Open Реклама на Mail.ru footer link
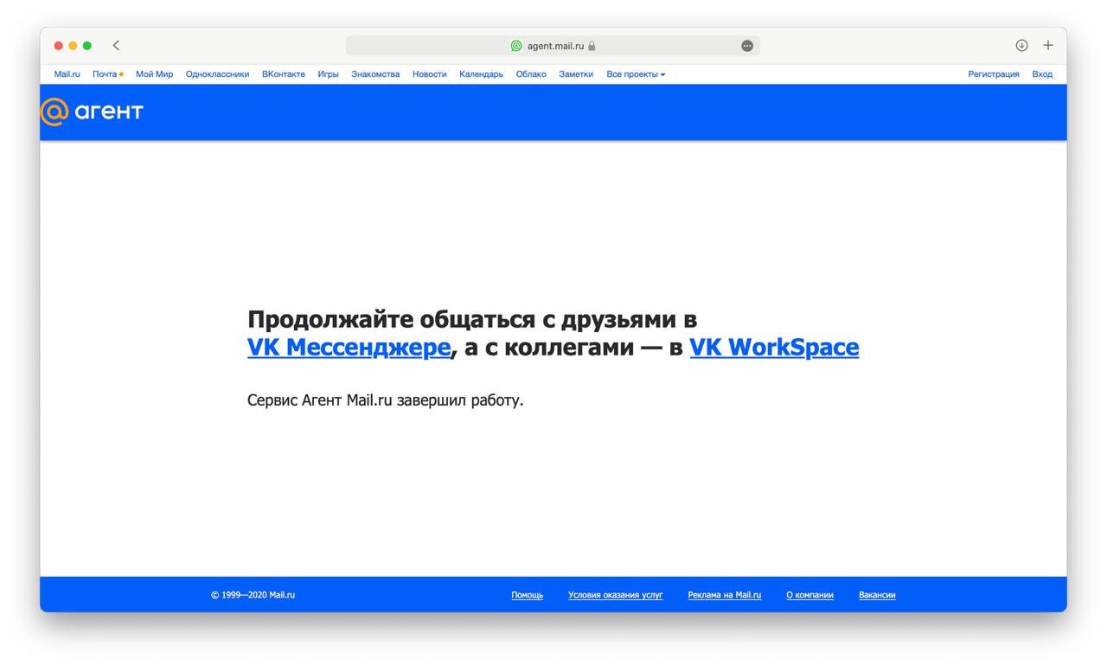 725,595
